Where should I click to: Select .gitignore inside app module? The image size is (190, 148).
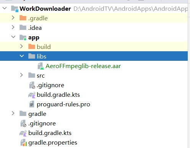coord(50,85)
